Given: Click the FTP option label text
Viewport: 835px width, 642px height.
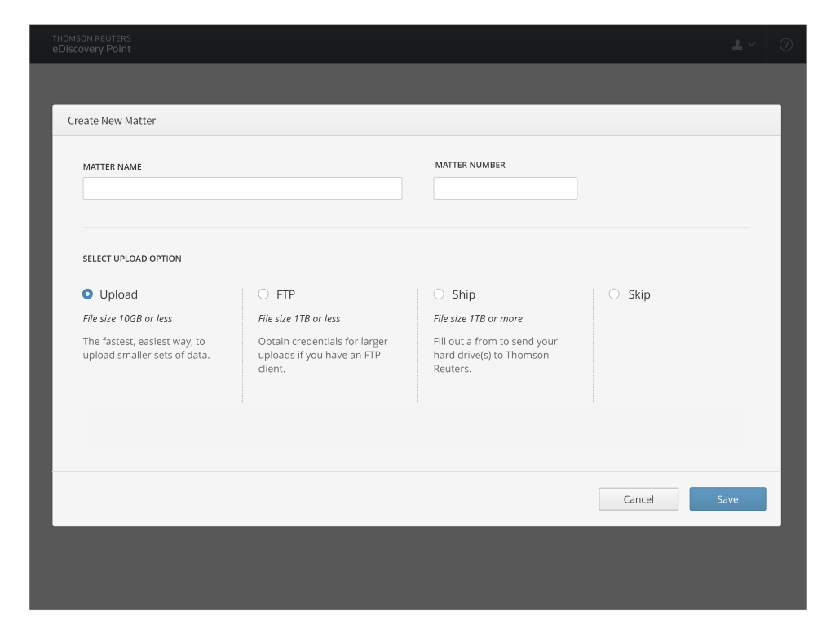Looking at the screenshot, I should [x=285, y=294].
